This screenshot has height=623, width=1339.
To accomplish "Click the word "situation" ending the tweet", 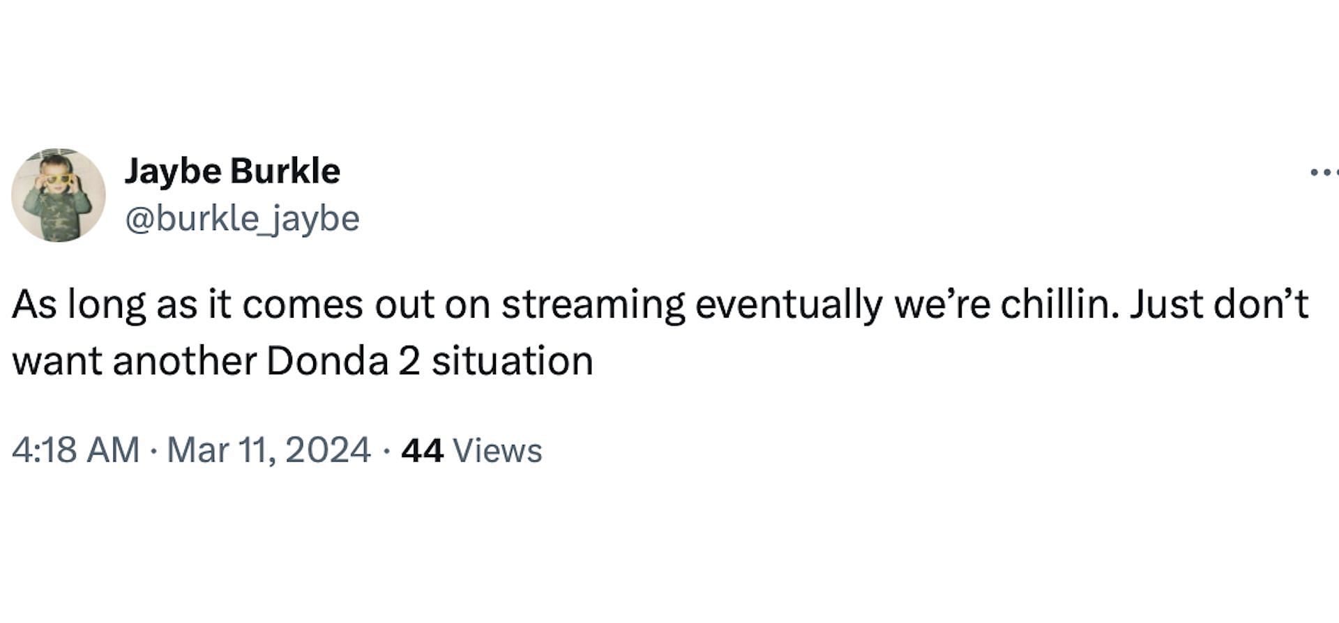I will click(513, 361).
